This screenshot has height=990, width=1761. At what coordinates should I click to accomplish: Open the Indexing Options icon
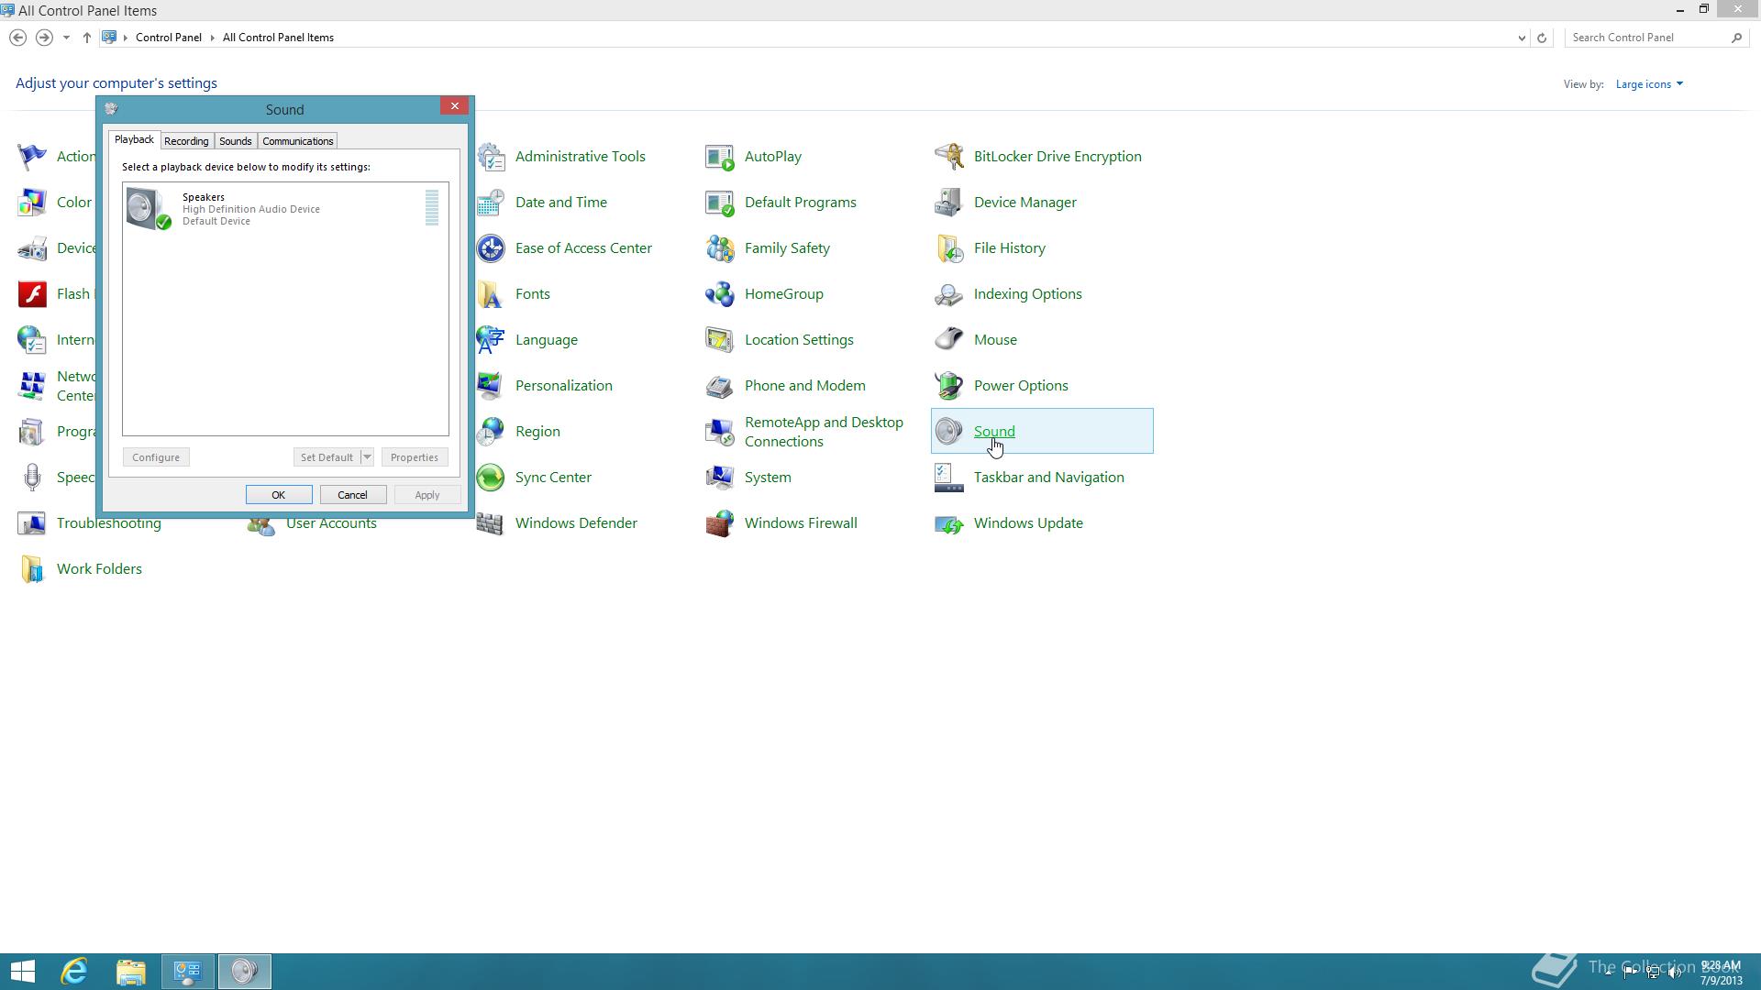tap(949, 294)
